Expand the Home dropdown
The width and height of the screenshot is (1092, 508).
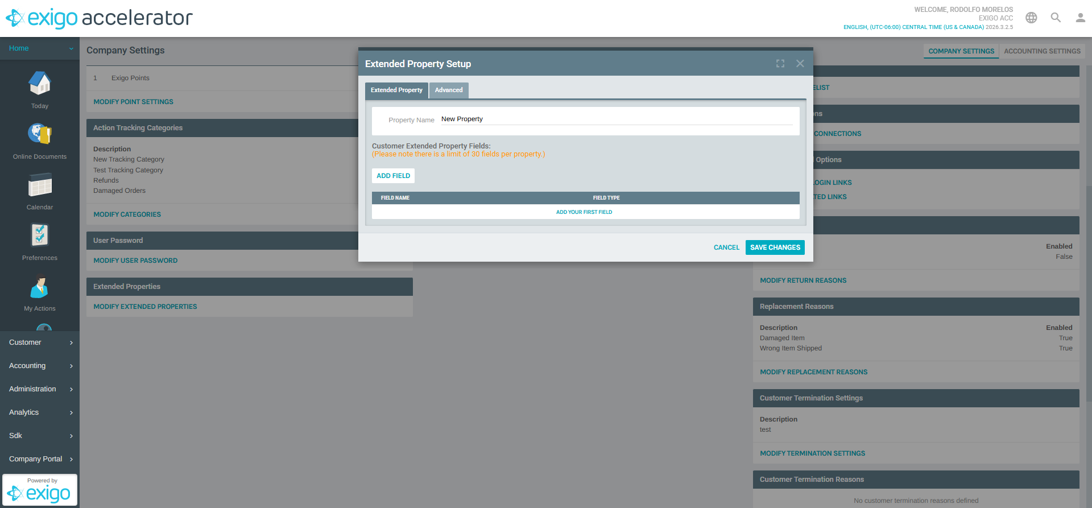point(40,48)
